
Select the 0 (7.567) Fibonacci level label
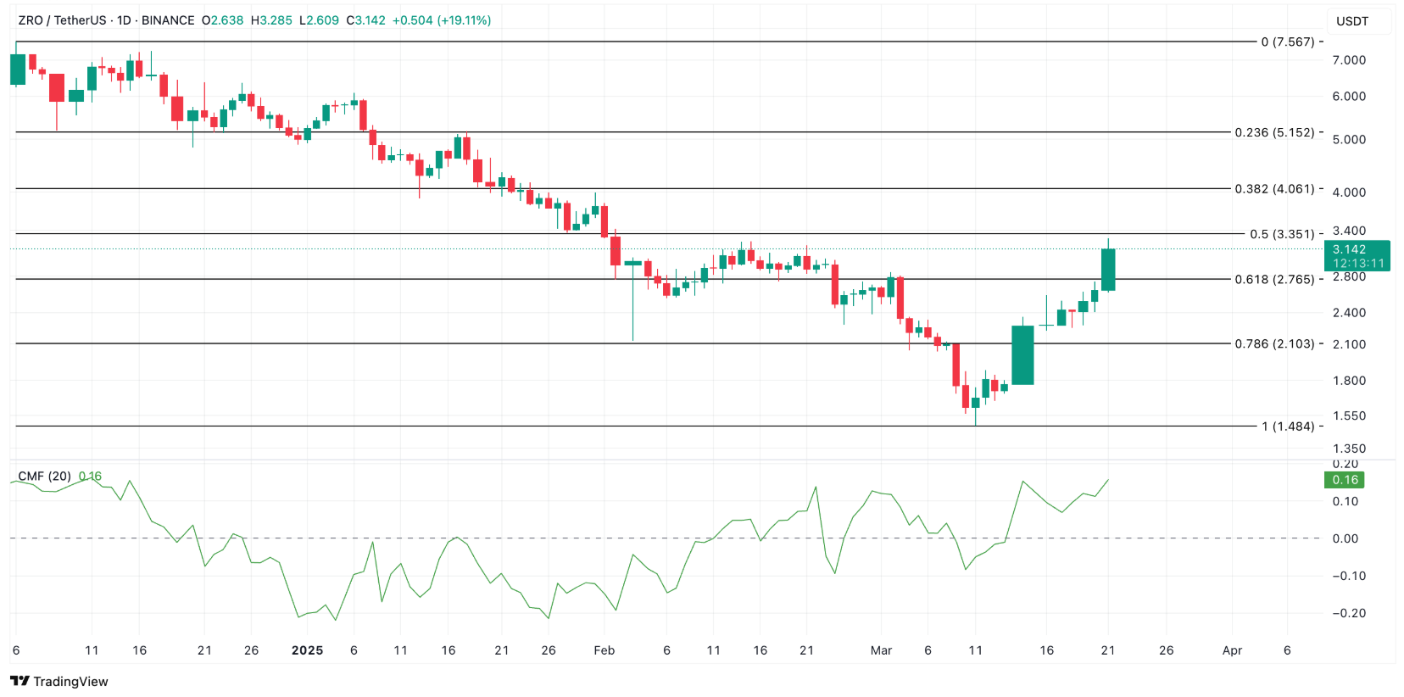pos(1287,42)
